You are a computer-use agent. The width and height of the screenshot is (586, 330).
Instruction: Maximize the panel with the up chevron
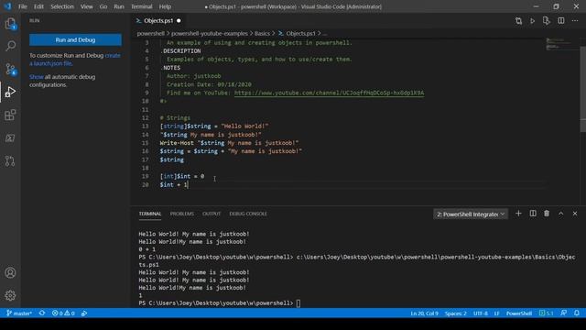(561, 214)
